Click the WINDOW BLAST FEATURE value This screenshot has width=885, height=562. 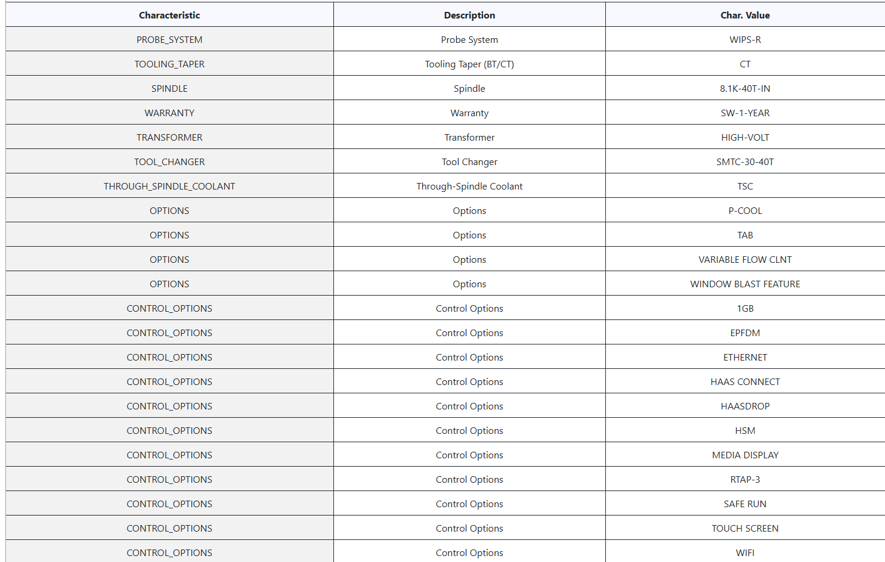point(745,284)
